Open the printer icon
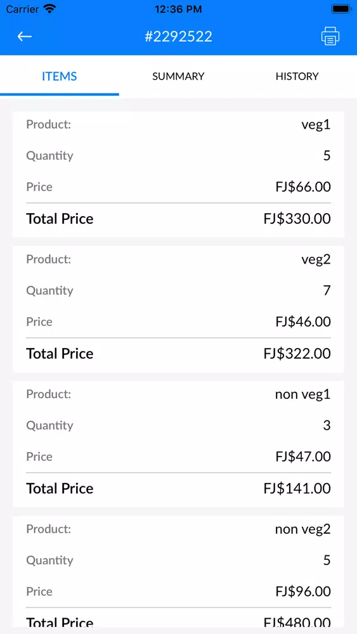The width and height of the screenshot is (357, 634). 330,36
